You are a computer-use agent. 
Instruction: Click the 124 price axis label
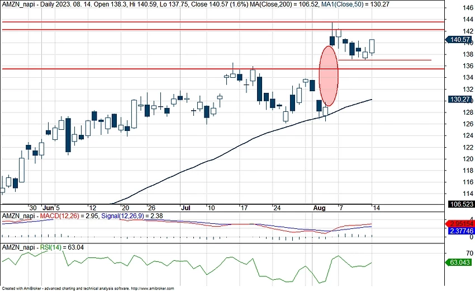(x=468, y=135)
